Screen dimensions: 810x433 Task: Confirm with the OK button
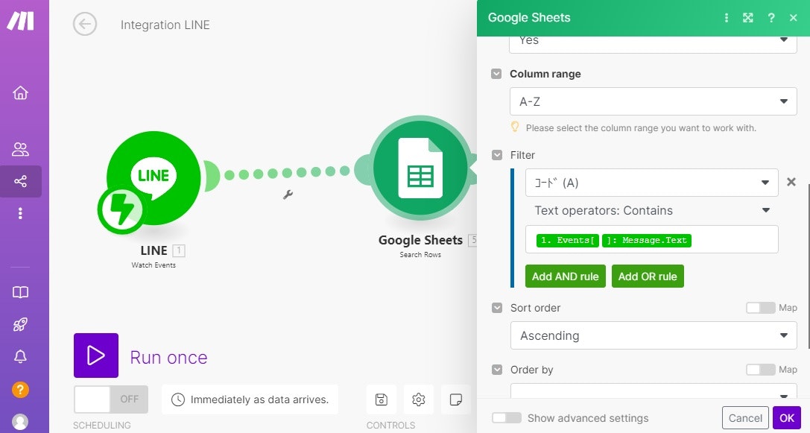click(787, 418)
